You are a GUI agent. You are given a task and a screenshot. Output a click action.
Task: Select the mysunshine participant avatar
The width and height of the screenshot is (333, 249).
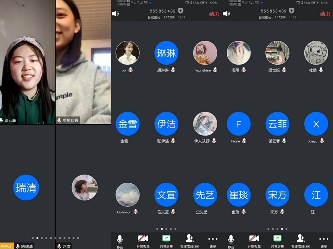click(205, 53)
